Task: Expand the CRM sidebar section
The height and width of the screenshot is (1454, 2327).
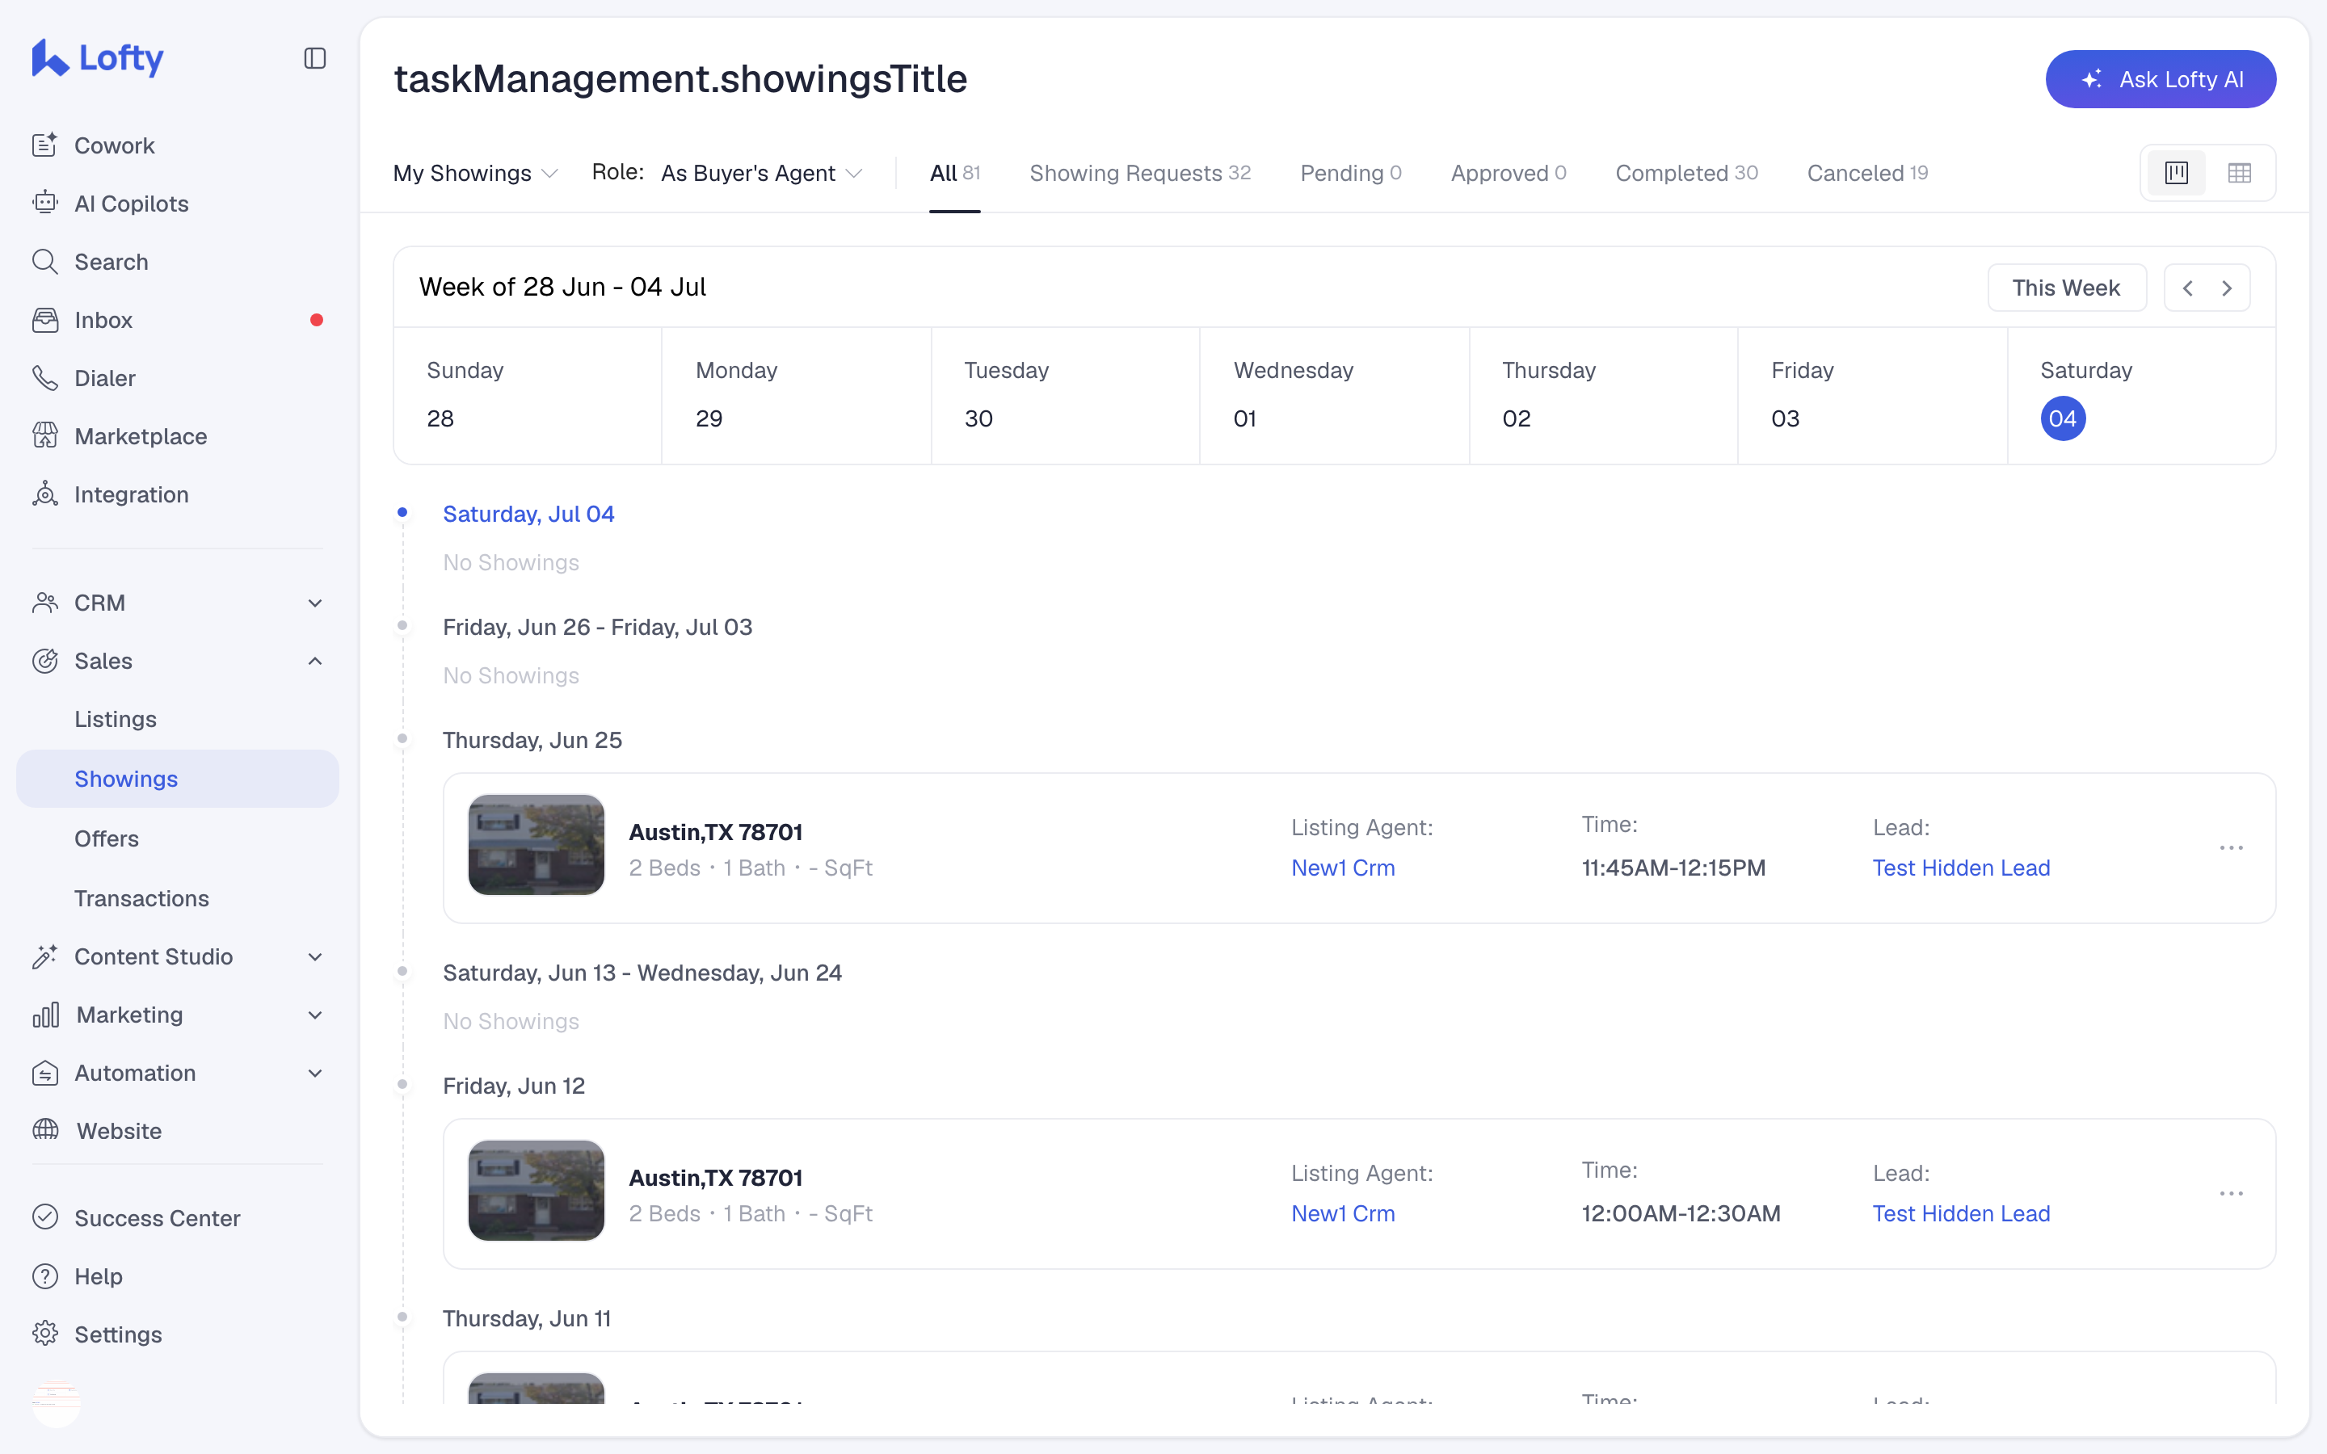Action: [177, 603]
